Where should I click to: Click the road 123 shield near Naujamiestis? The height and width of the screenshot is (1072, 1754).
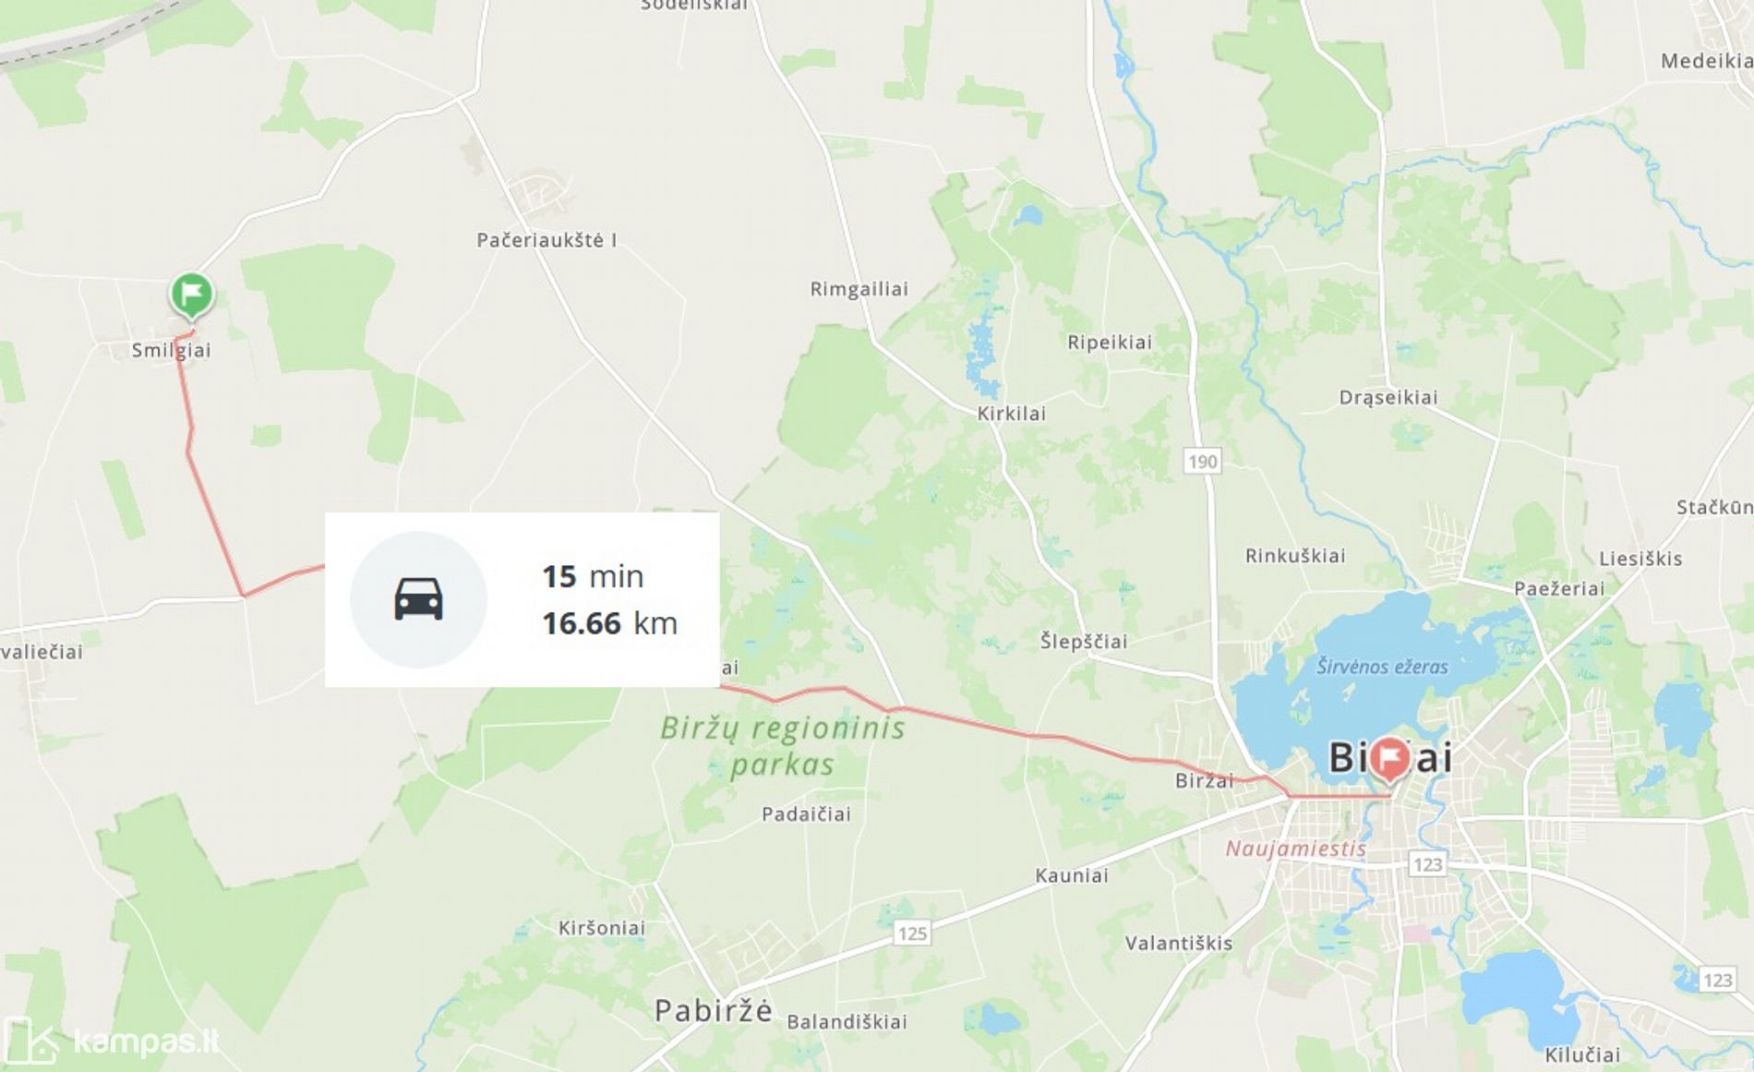pyautogui.click(x=1427, y=864)
